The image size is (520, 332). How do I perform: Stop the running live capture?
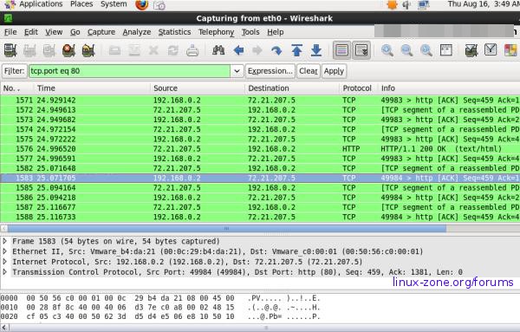pyautogui.click(x=68, y=51)
